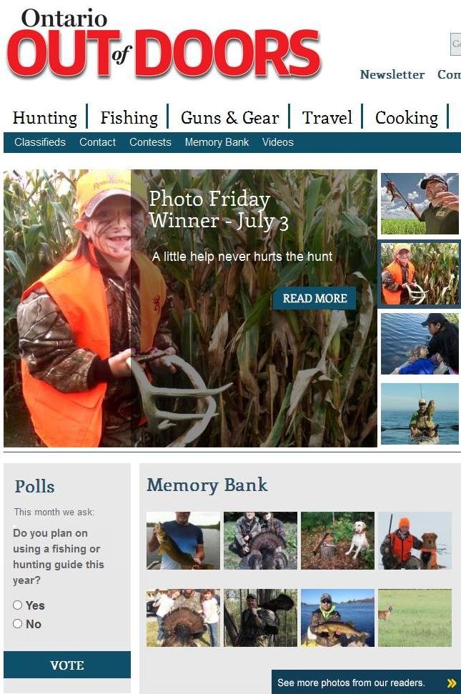Open the Cooking section
Screen dimensions: 461x694
pos(406,118)
